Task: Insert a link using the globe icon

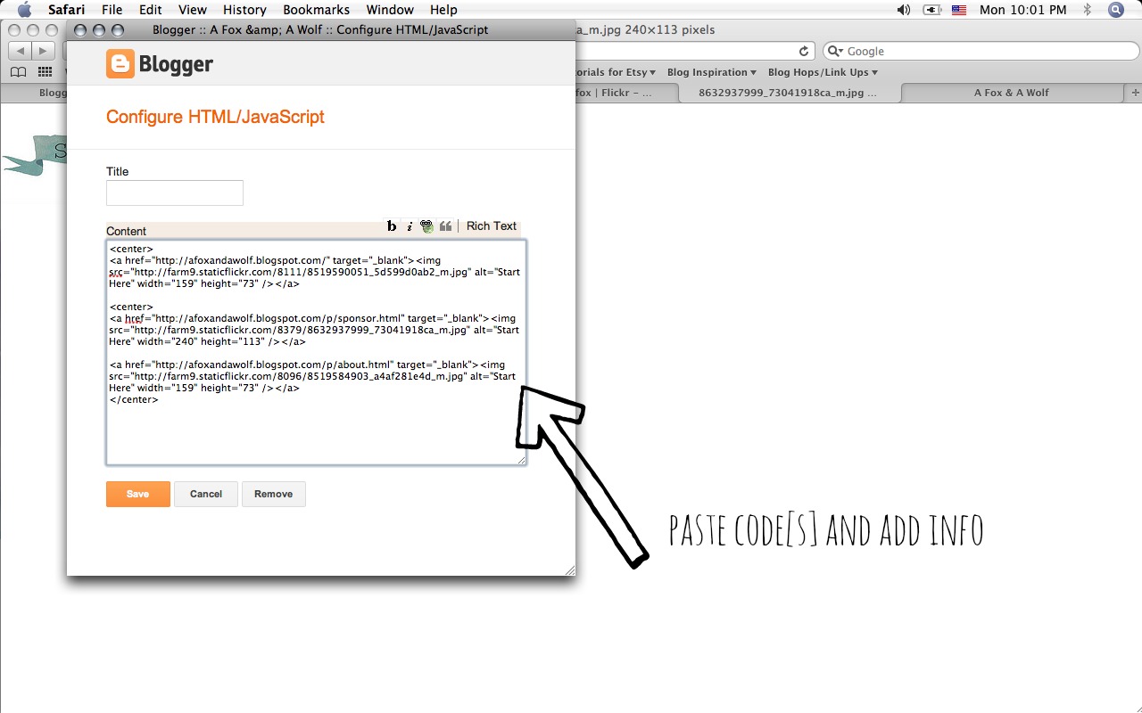Action: pyautogui.click(x=426, y=225)
